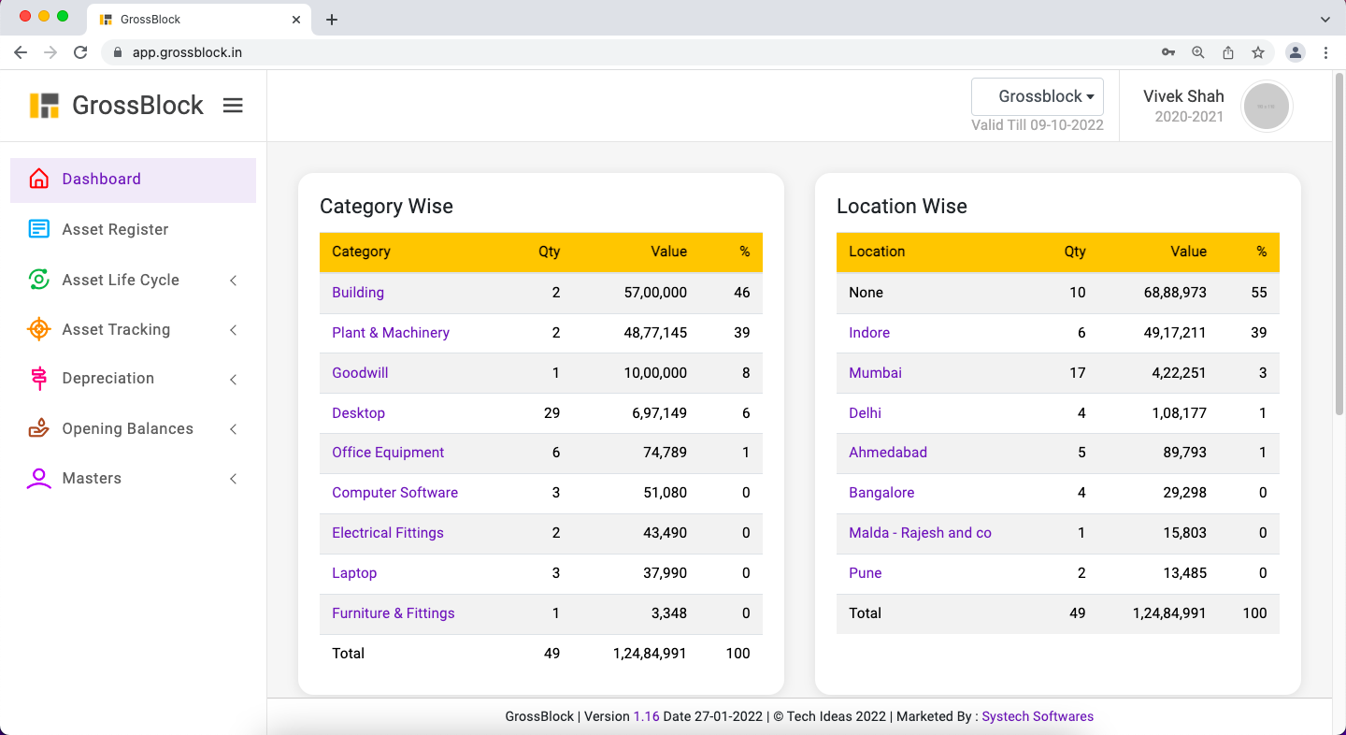The height and width of the screenshot is (735, 1346).
Task: Click the Asset Register list icon
Action: (38, 229)
